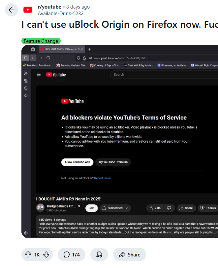Click the Reddit post title text
218x268 pixels.
(x=120, y=24)
